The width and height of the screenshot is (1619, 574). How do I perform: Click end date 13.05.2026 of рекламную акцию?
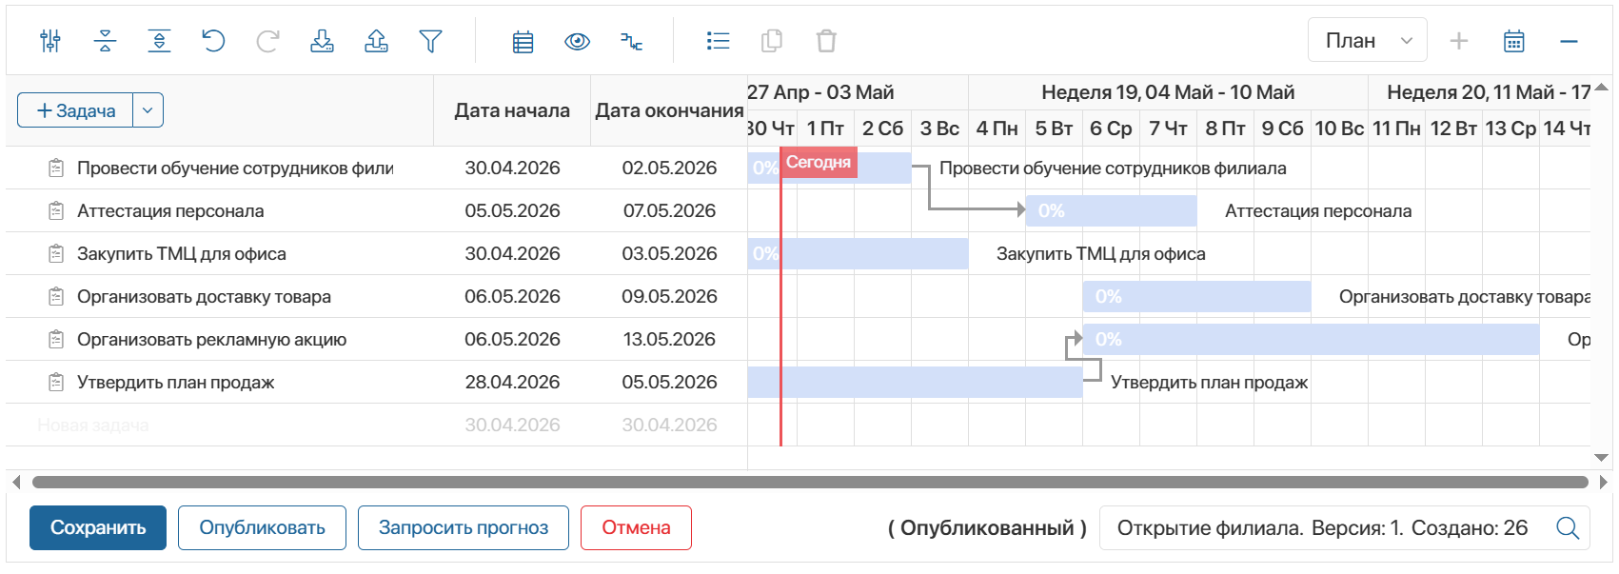(x=669, y=339)
